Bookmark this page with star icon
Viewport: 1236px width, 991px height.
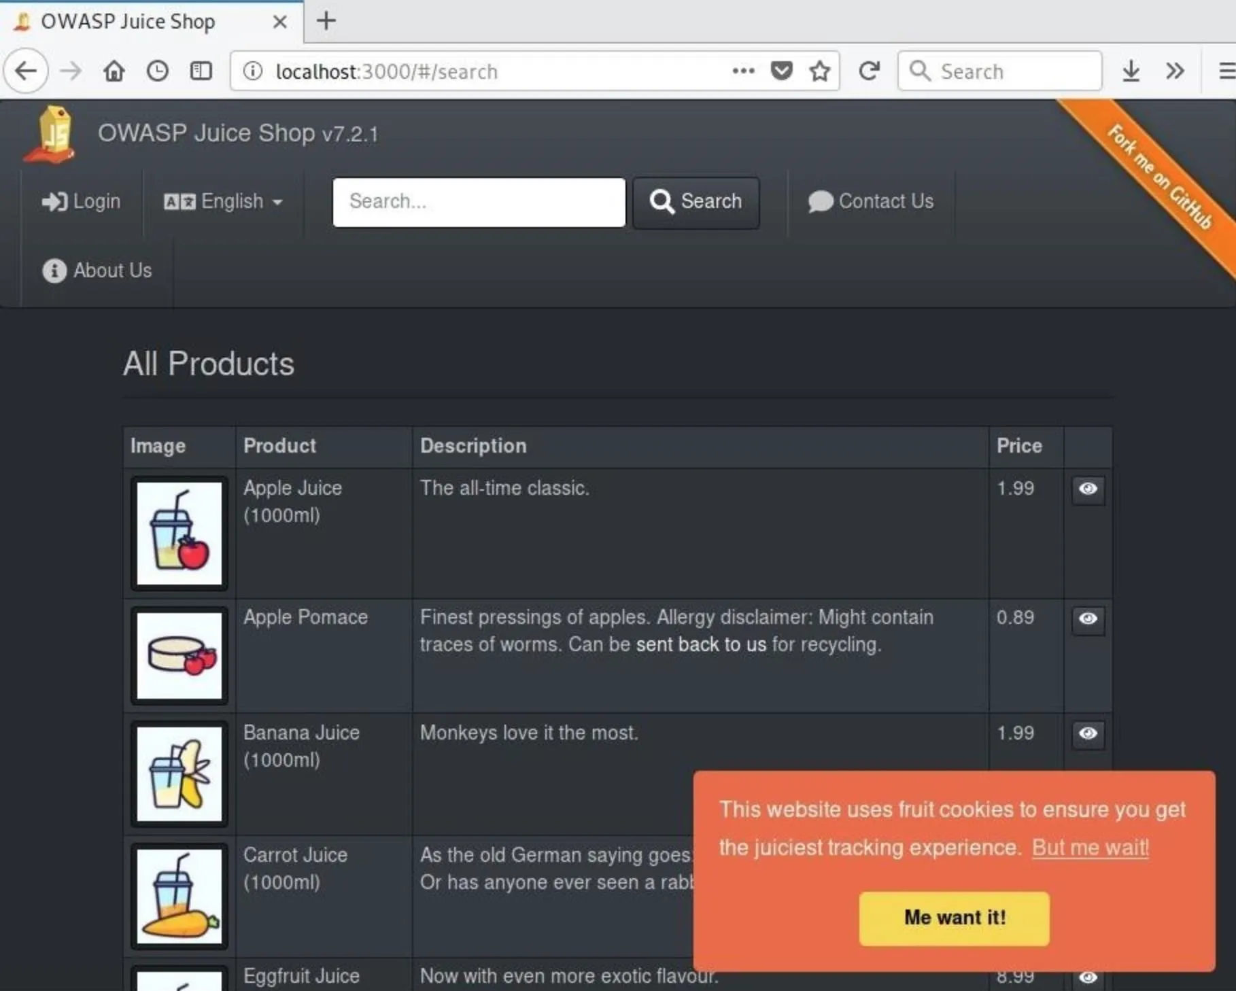[x=820, y=71]
